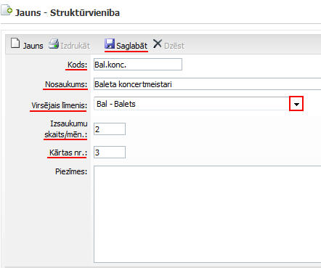The height and width of the screenshot is (268, 321).
Task: Click the X Dzēst icon
Action: click(158, 44)
